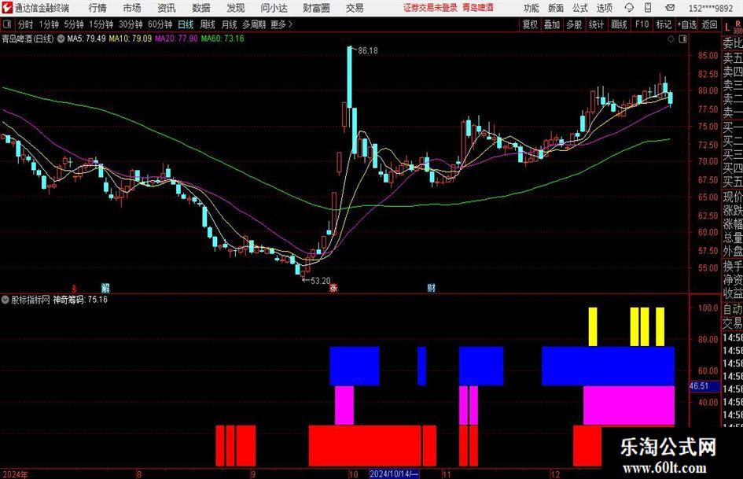
Task: Click the 多股 toolbar button
Action: coord(574,24)
